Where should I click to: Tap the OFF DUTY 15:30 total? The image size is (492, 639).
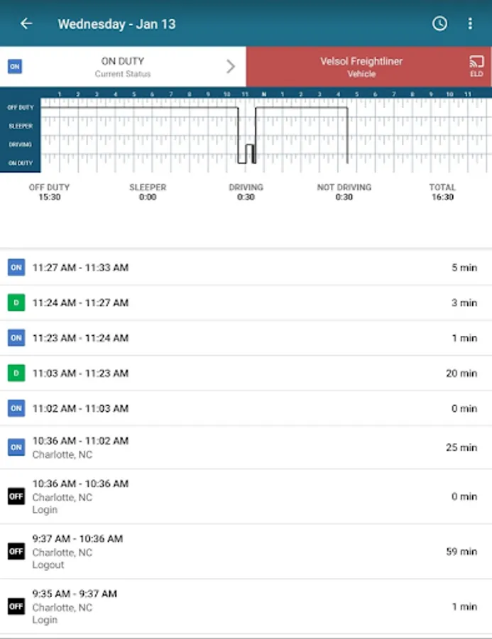[x=49, y=192]
